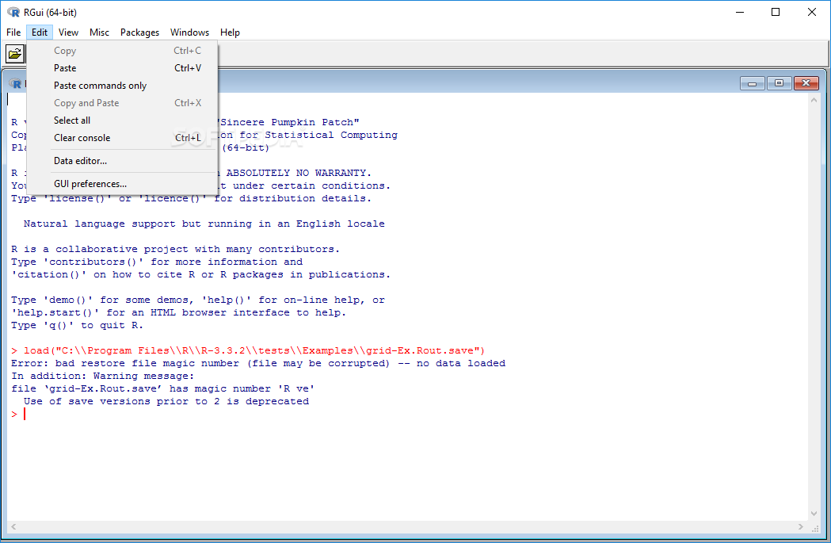Close the R Console child window

pyautogui.click(x=806, y=83)
